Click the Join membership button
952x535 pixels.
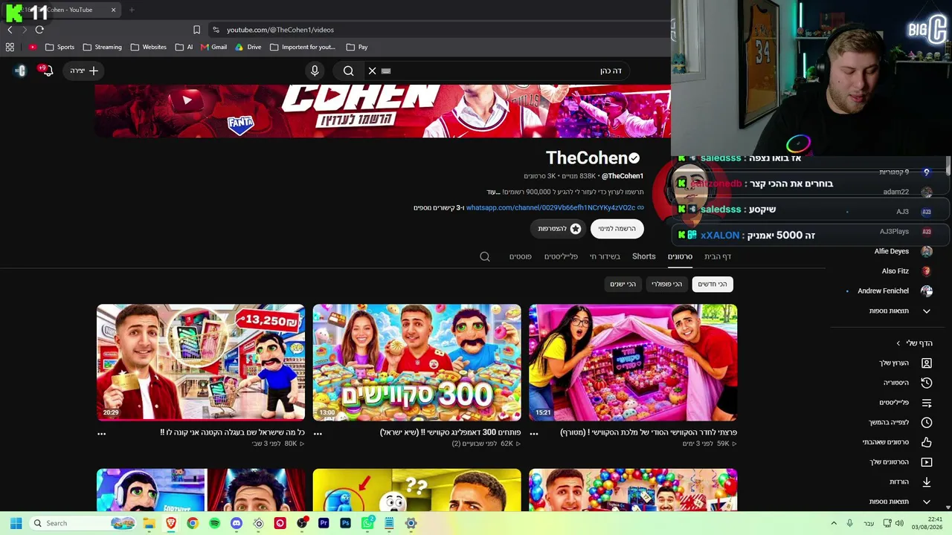(x=559, y=229)
